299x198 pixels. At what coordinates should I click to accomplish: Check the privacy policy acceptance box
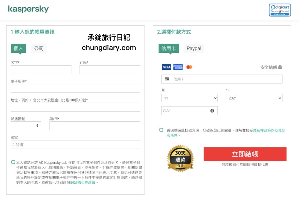pyautogui.click(x=160, y=130)
